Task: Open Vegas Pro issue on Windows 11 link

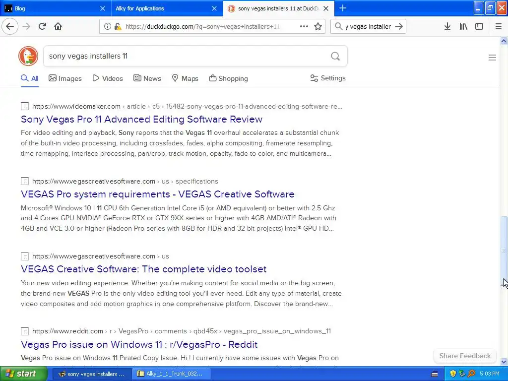Action: click(x=139, y=344)
